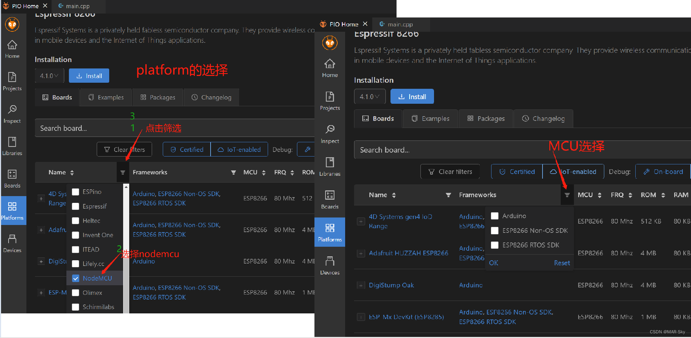Expand the Adafruit row in left window
Image resolution: width=691 pixels, height=338 pixels.
pos(41,230)
